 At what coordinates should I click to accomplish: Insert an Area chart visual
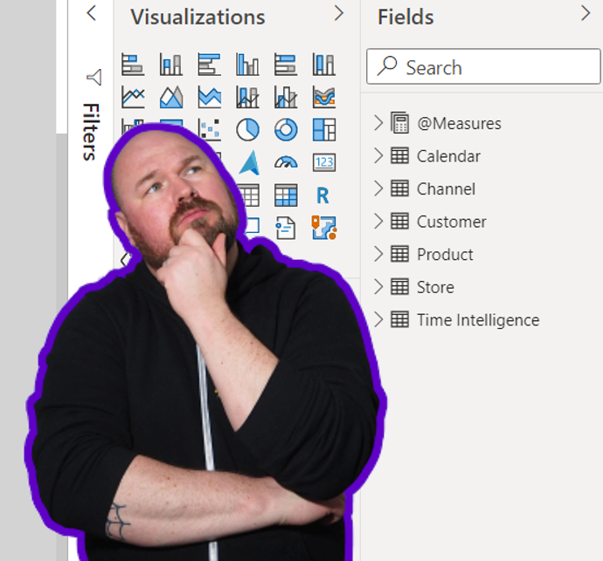pos(171,97)
